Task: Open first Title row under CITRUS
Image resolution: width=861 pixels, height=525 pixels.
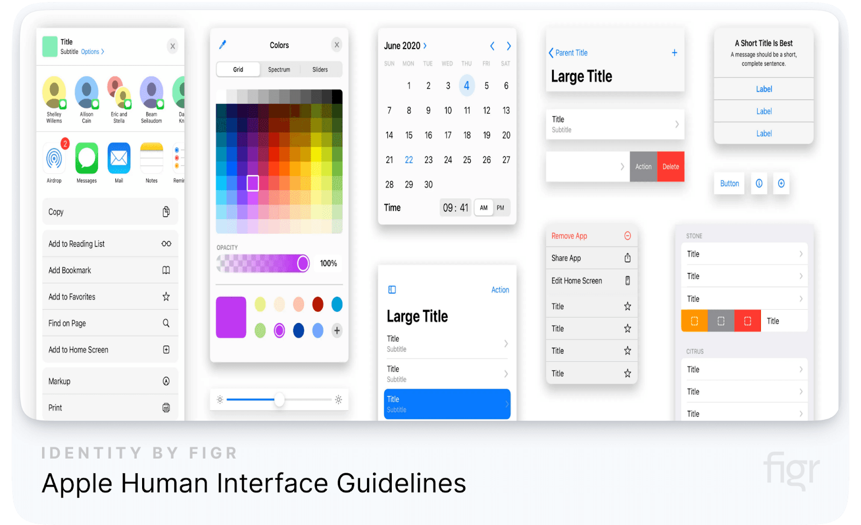Action: [x=744, y=369]
